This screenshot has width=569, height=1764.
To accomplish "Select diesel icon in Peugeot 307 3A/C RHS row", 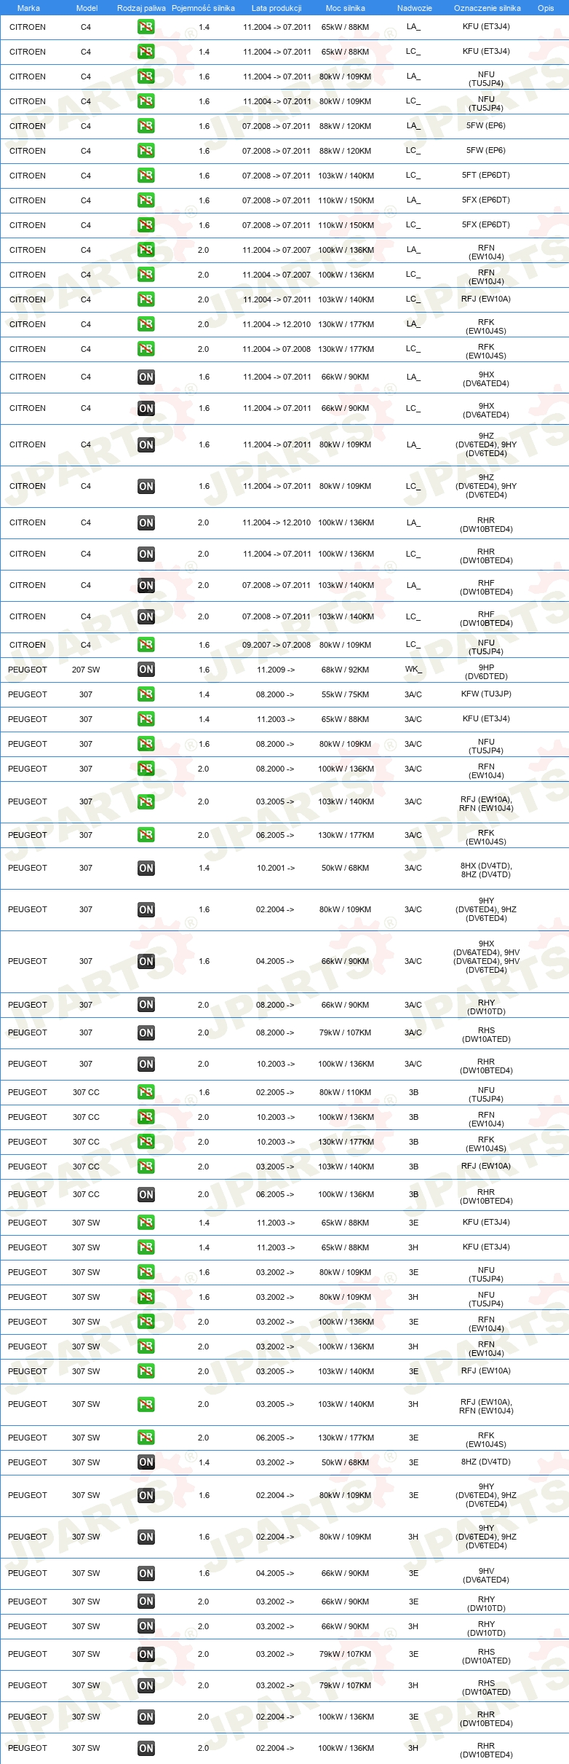I will pyautogui.click(x=146, y=1032).
